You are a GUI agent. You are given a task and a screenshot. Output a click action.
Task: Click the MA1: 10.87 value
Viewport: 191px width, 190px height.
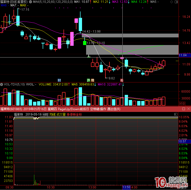(82, 2)
